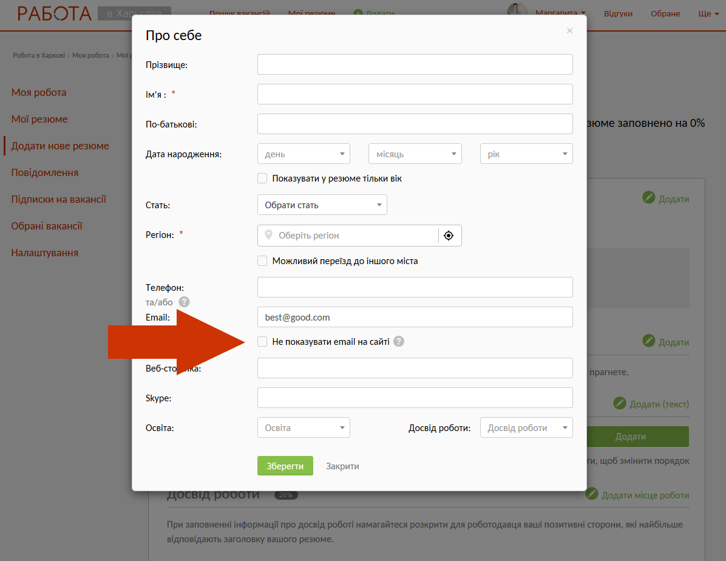Viewport: 726px width, 561px height.
Task: Expand the місяць birth month dropdown
Action: 415,154
